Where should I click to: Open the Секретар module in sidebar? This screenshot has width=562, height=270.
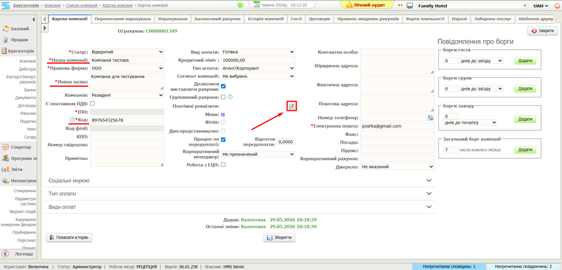pyautogui.click(x=18, y=147)
